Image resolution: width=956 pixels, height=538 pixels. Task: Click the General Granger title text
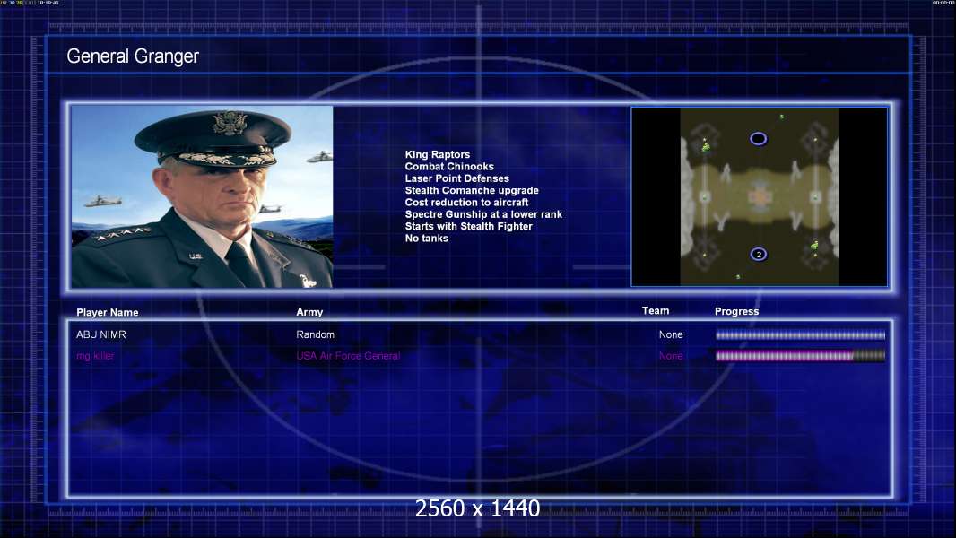click(x=133, y=56)
